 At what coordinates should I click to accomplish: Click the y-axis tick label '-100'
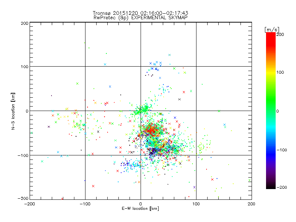23,155
